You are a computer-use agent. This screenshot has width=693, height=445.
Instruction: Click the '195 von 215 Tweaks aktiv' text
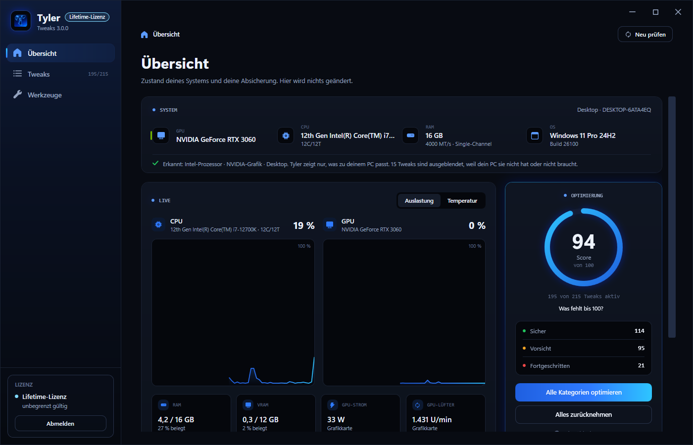584,297
